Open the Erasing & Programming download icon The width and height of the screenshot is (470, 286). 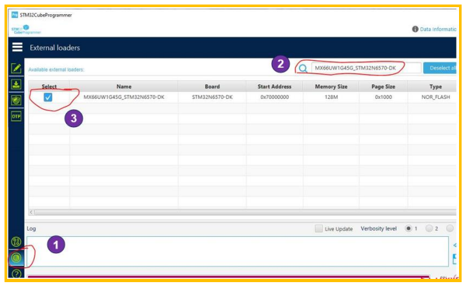click(16, 84)
